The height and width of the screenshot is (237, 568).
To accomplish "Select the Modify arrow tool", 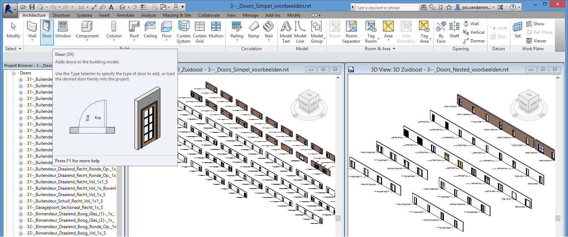I will click(x=14, y=30).
